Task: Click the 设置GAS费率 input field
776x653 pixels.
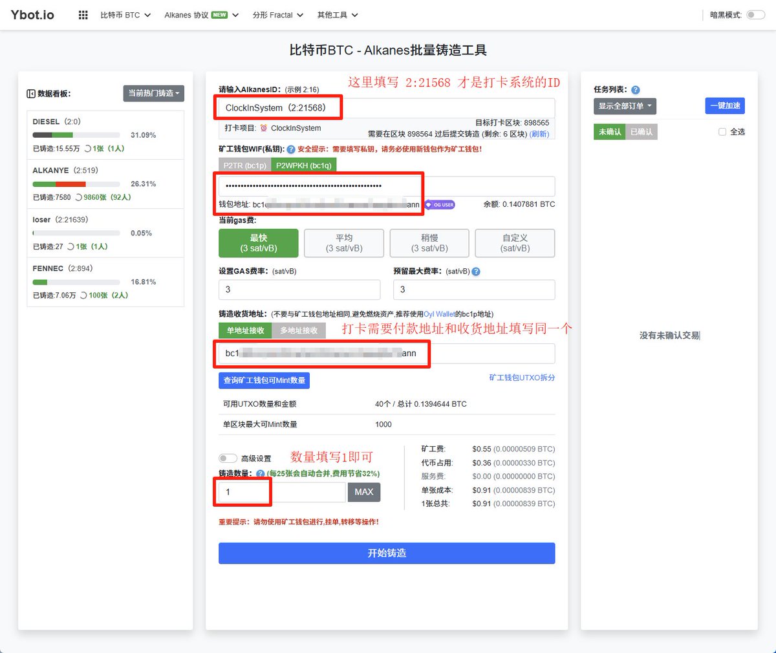Action: pos(299,290)
